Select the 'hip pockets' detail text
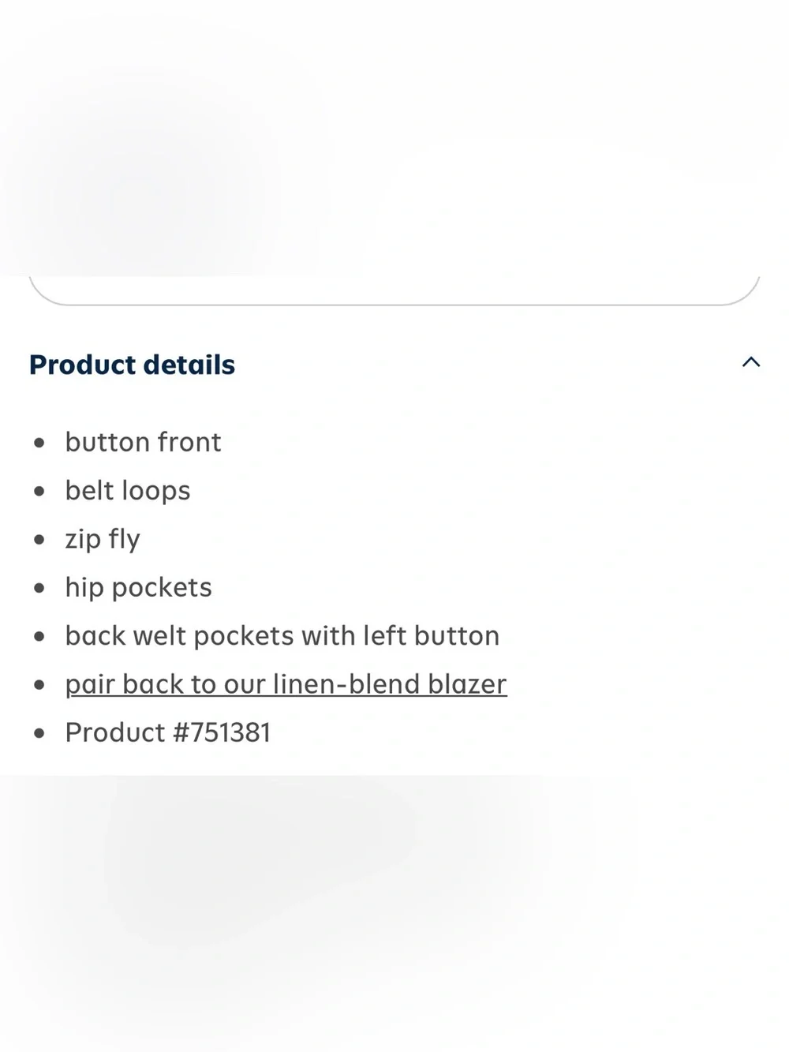The image size is (789, 1052). point(138,588)
